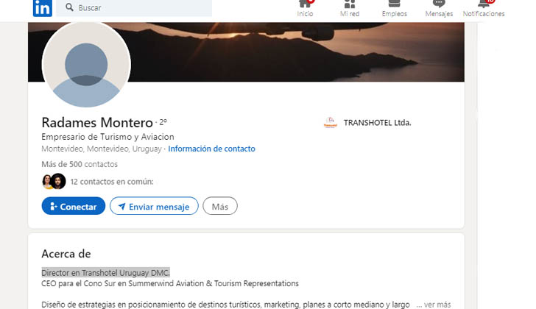Image resolution: width=536 pixels, height=309 pixels.
Task: Expand the about text with ver más
Action: (434, 305)
